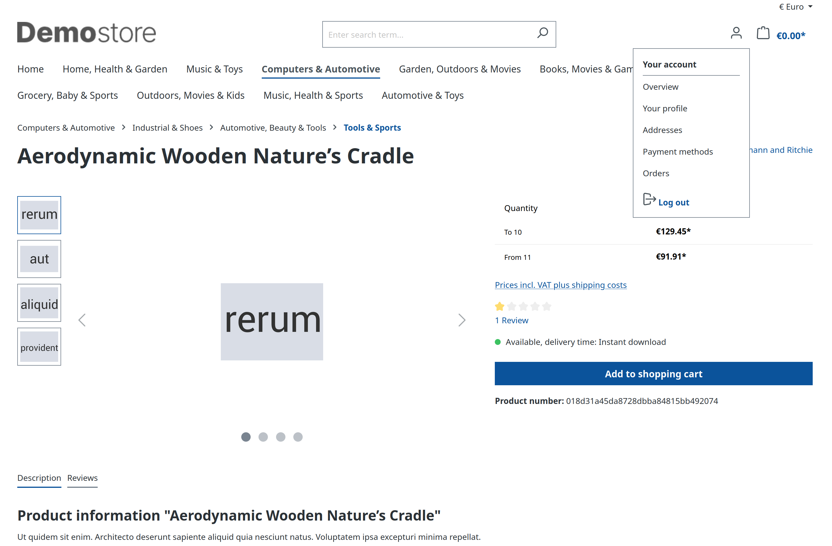Show next gallery image arrow
The width and height of the screenshot is (832, 546).
[x=462, y=320]
